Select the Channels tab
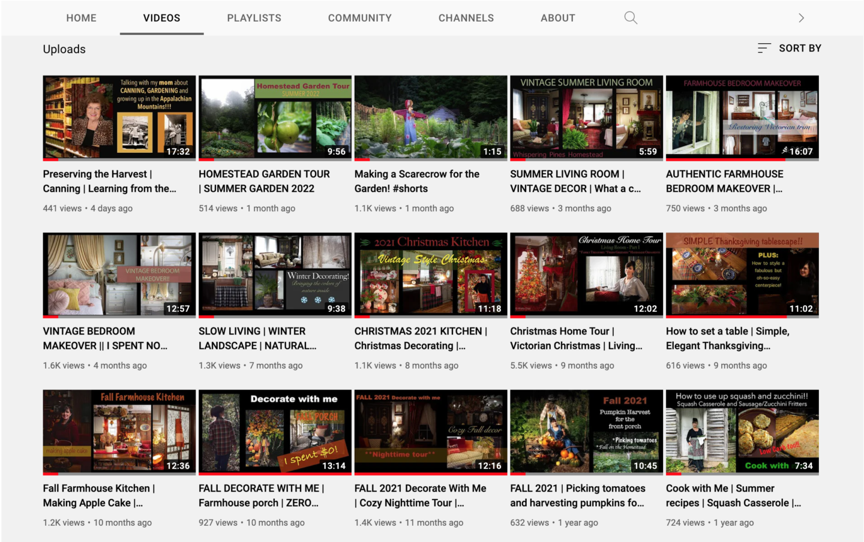 click(x=466, y=18)
